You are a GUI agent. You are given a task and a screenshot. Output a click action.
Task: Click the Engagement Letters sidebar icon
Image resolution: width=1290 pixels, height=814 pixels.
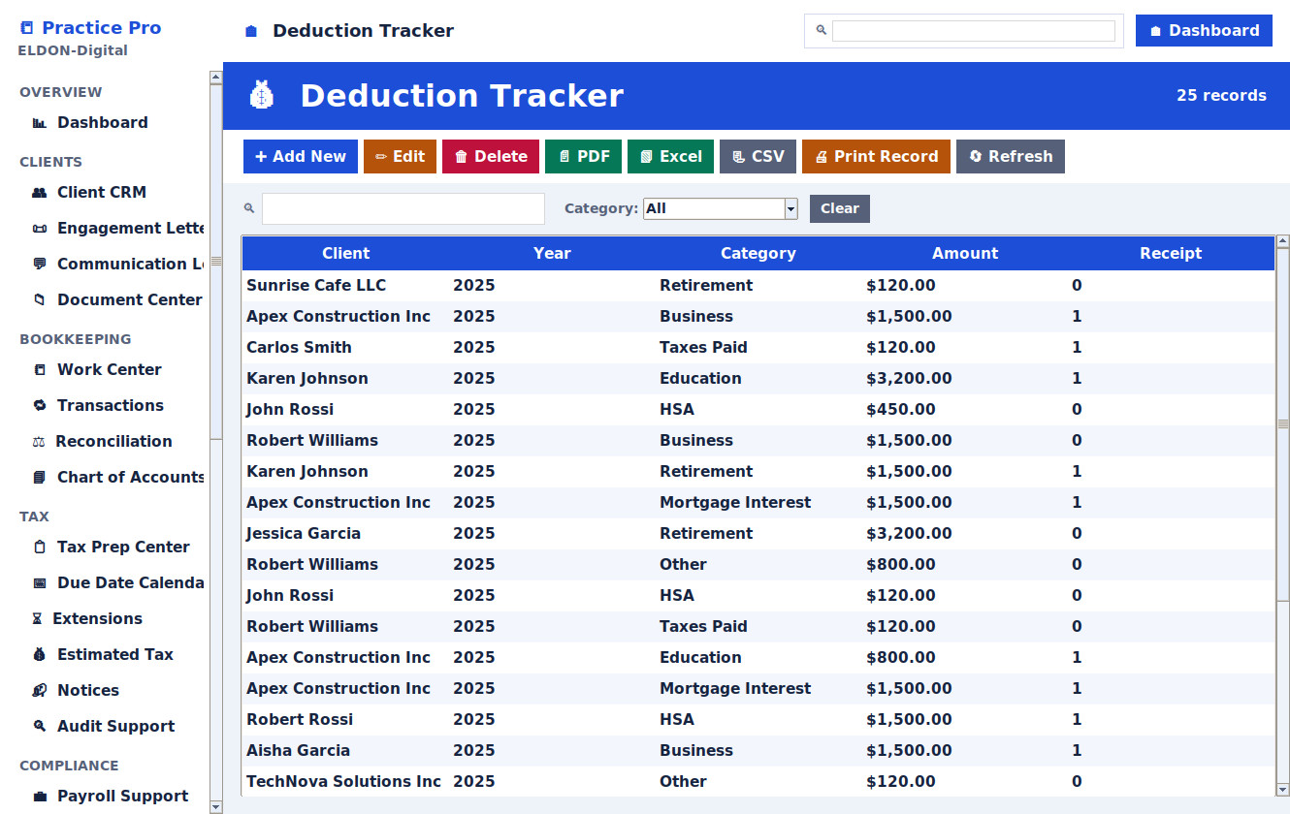pos(40,229)
